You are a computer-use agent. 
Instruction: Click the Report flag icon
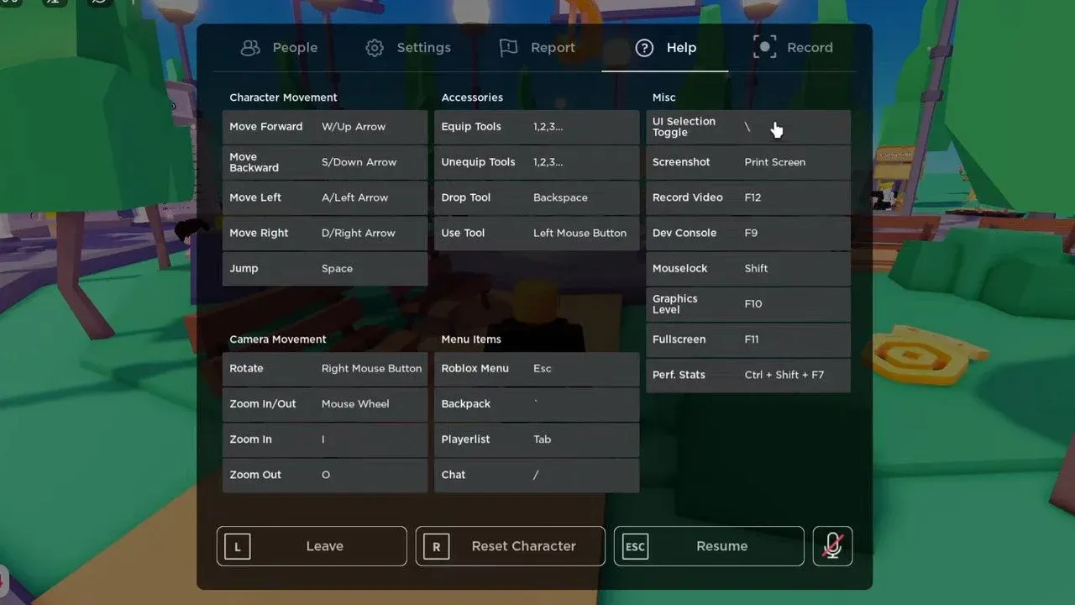pos(508,48)
